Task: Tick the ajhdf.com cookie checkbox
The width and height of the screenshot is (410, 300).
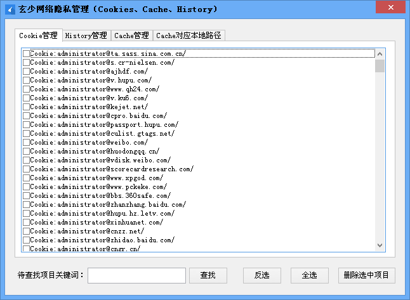Action: [26, 71]
